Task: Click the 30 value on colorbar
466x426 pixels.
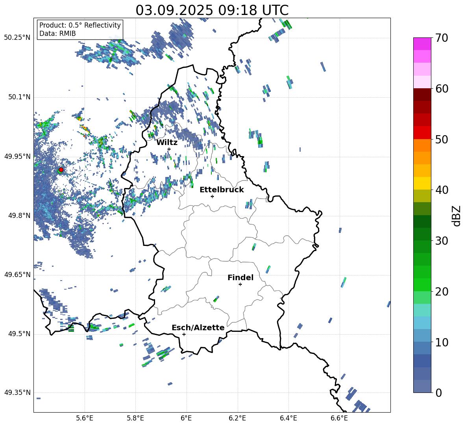Action: 442,241
